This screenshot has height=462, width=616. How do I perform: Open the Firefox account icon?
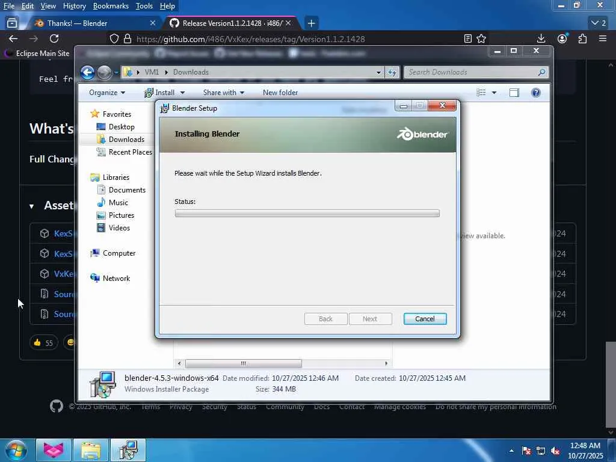click(x=562, y=38)
